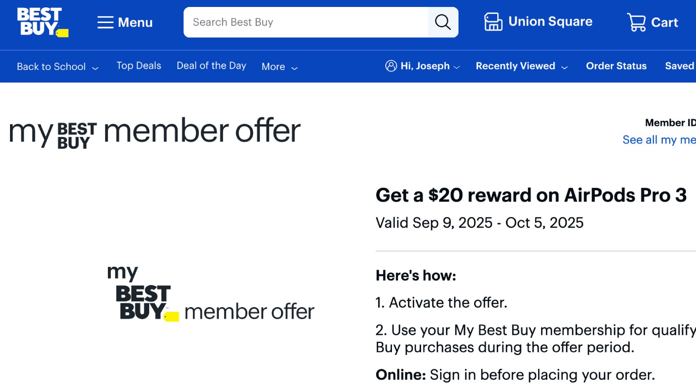This screenshot has height=391, width=696.
Task: Click See all my member offers link
Action: pos(659,140)
